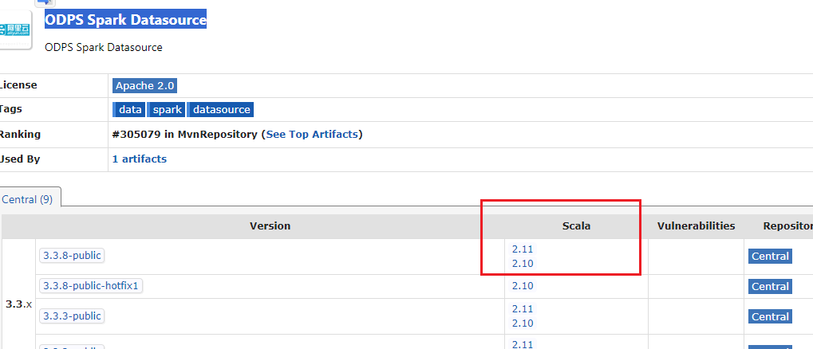Open version 3.3.3-public
Image resolution: width=813 pixels, height=349 pixels.
[72, 316]
